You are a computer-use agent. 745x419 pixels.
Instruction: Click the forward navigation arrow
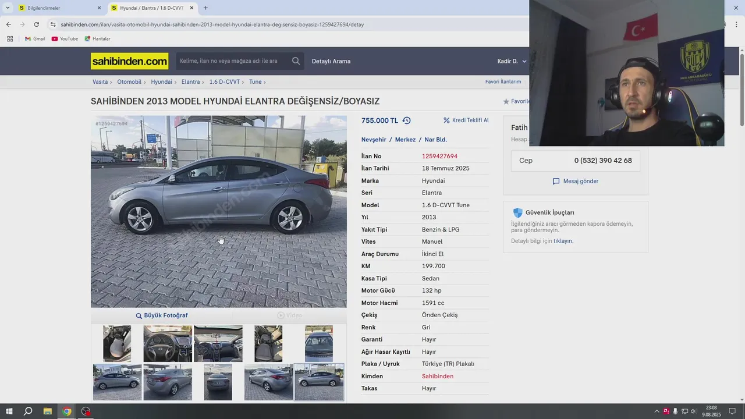22,24
